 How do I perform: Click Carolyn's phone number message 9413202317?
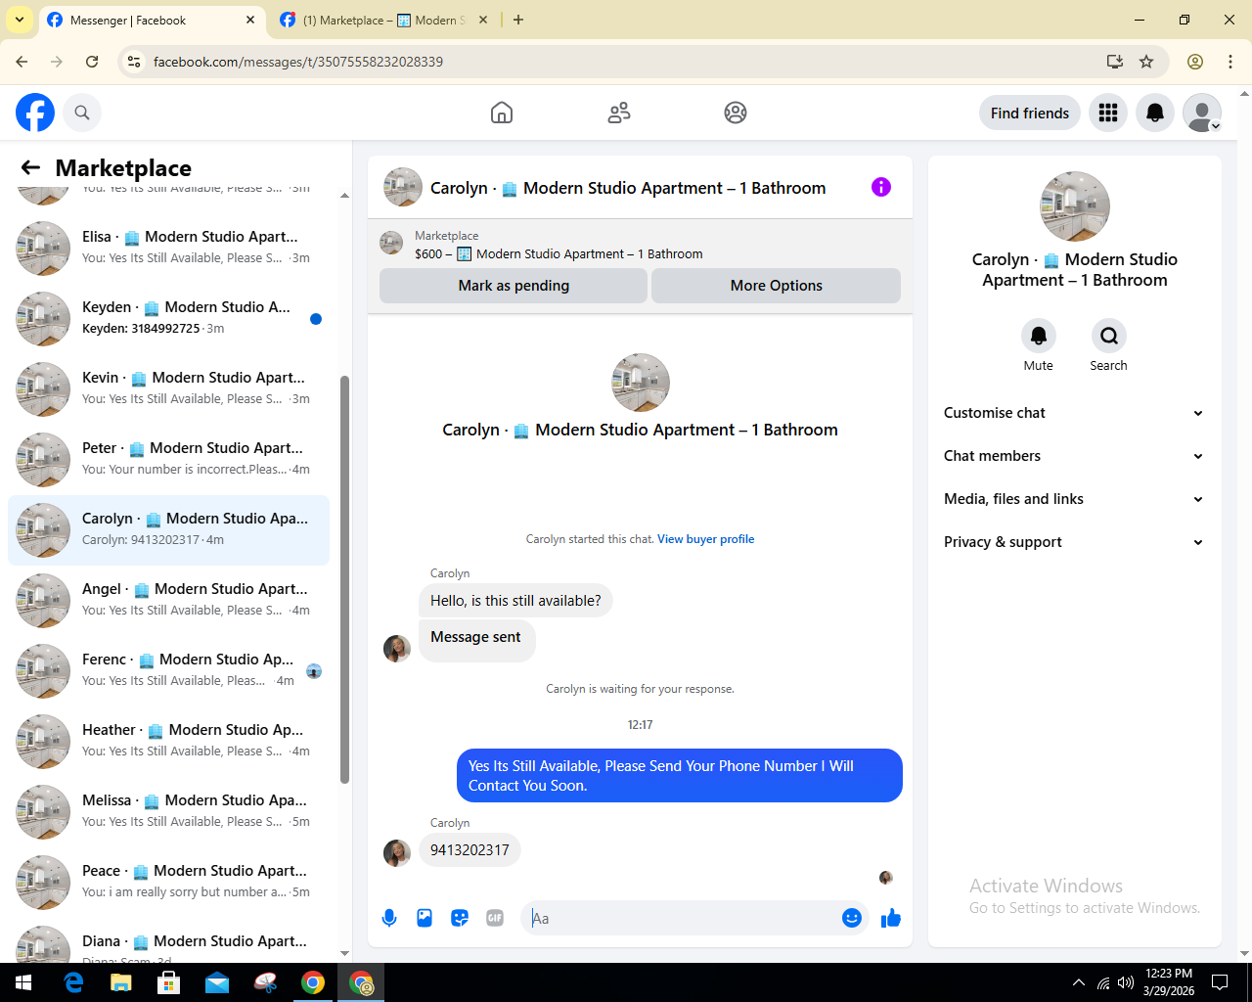(469, 850)
